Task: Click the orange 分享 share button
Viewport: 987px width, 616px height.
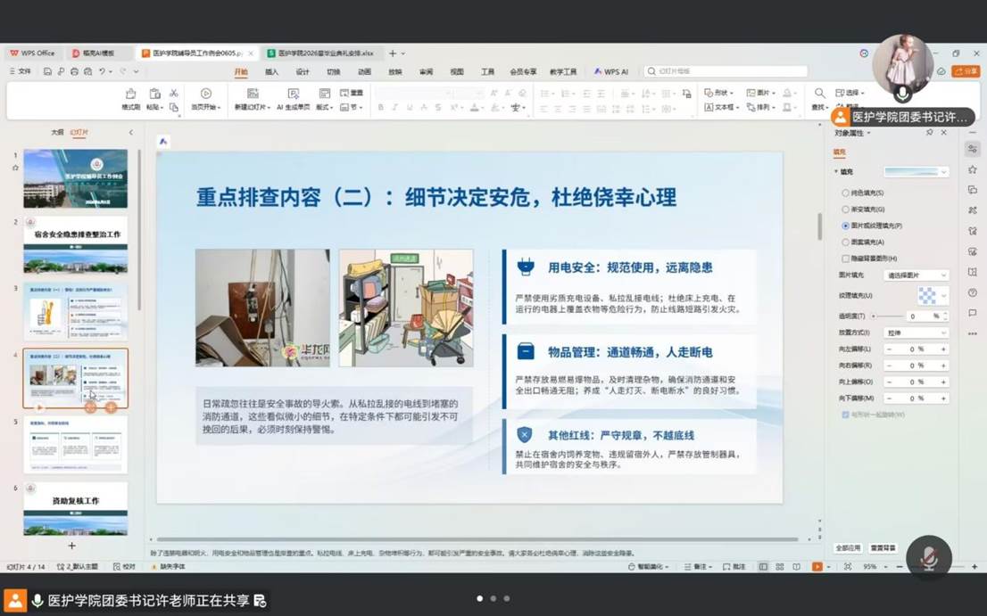Action: point(966,71)
